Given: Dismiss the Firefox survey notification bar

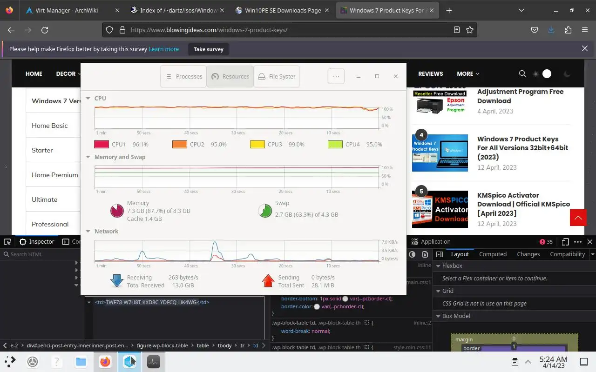Looking at the screenshot, I should 585,48.
